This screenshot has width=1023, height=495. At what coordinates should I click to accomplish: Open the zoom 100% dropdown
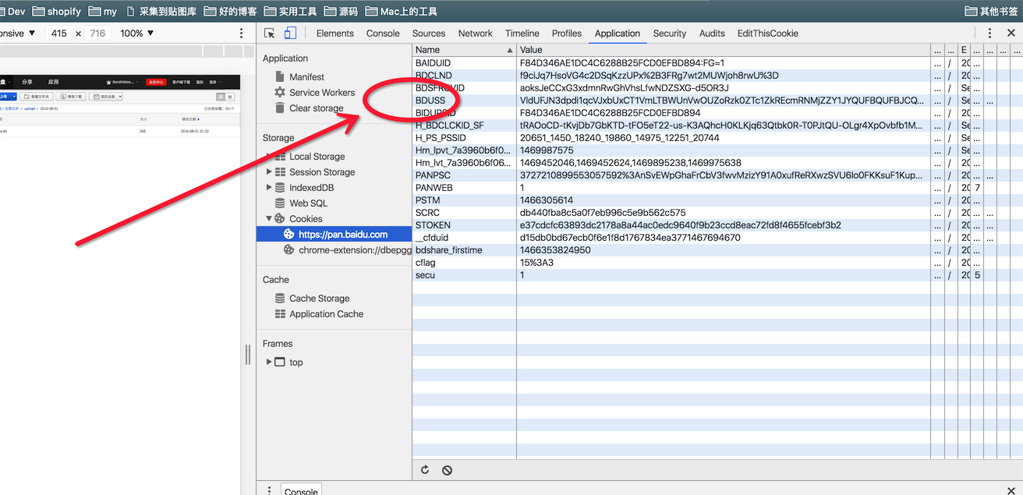137,34
